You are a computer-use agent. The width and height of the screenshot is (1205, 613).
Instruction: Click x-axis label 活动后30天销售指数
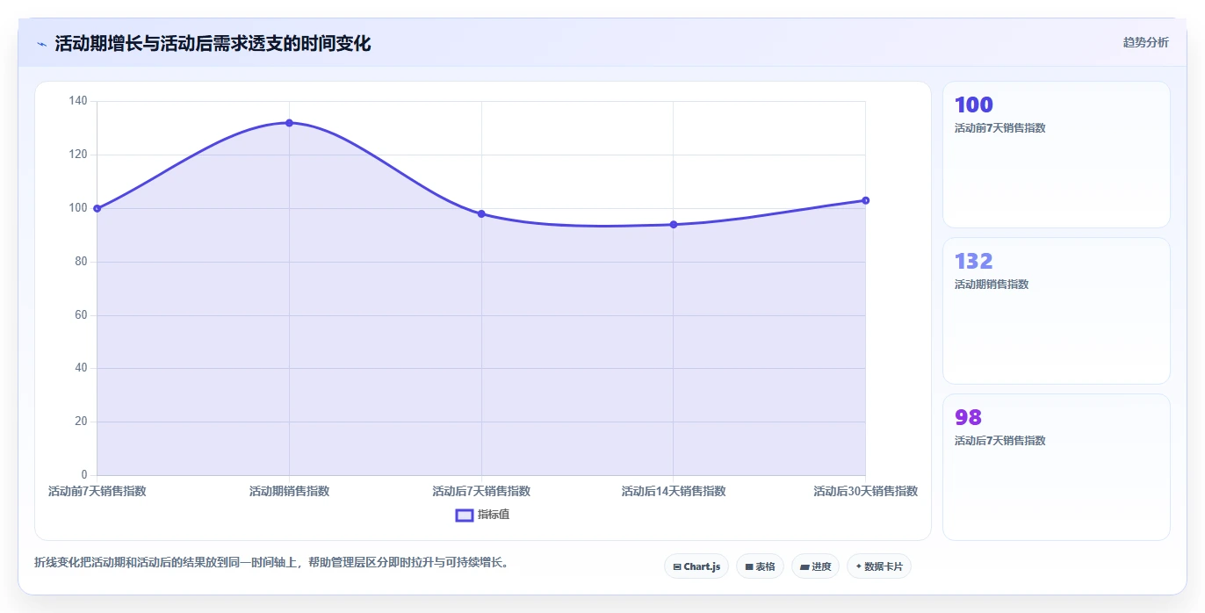coord(865,491)
